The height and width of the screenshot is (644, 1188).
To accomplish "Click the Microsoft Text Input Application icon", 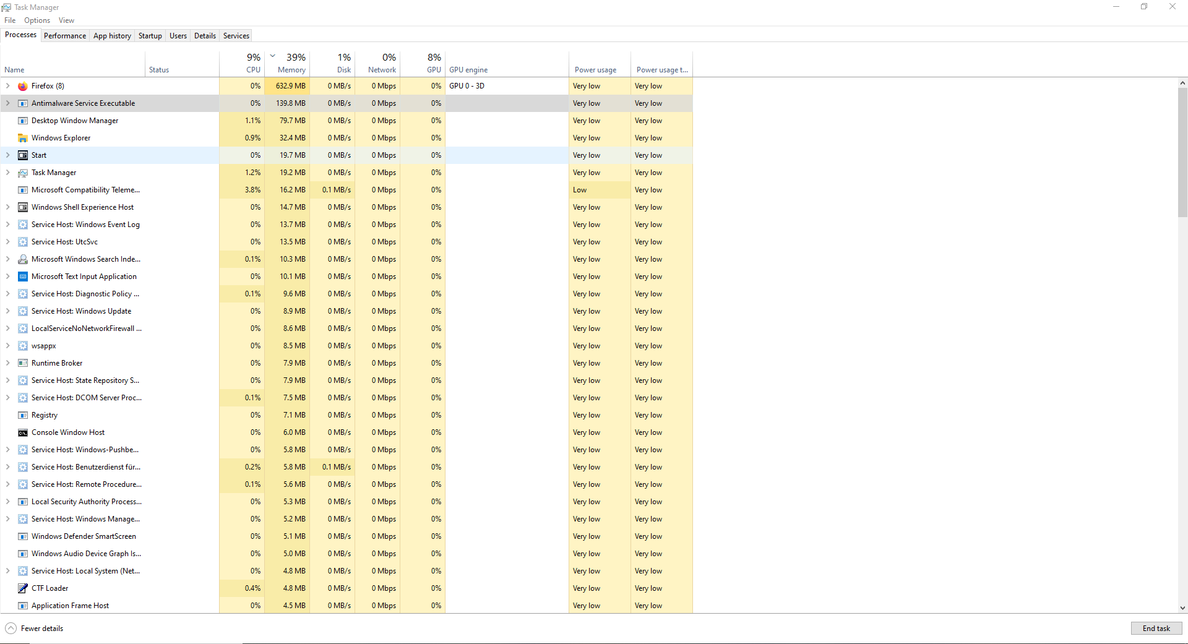I will click(23, 277).
